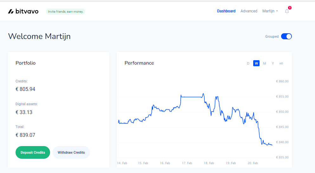The image size is (315, 173).
Task: Click the flat plateau on performance line
Action: click(x=192, y=97)
